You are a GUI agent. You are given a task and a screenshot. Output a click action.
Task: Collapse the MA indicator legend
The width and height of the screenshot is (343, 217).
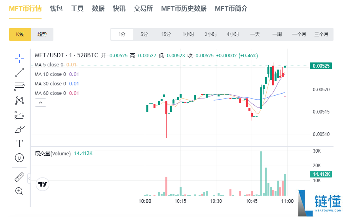coord(40,102)
